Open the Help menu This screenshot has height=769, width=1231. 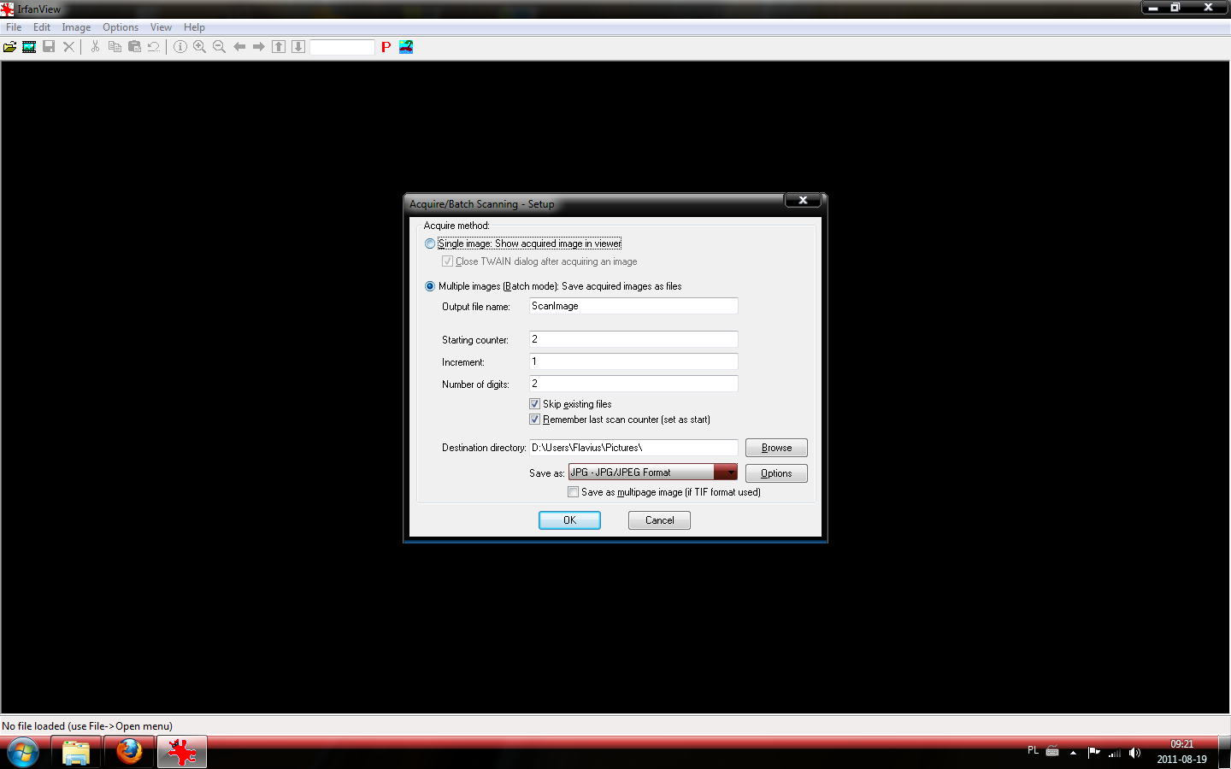pos(194,27)
